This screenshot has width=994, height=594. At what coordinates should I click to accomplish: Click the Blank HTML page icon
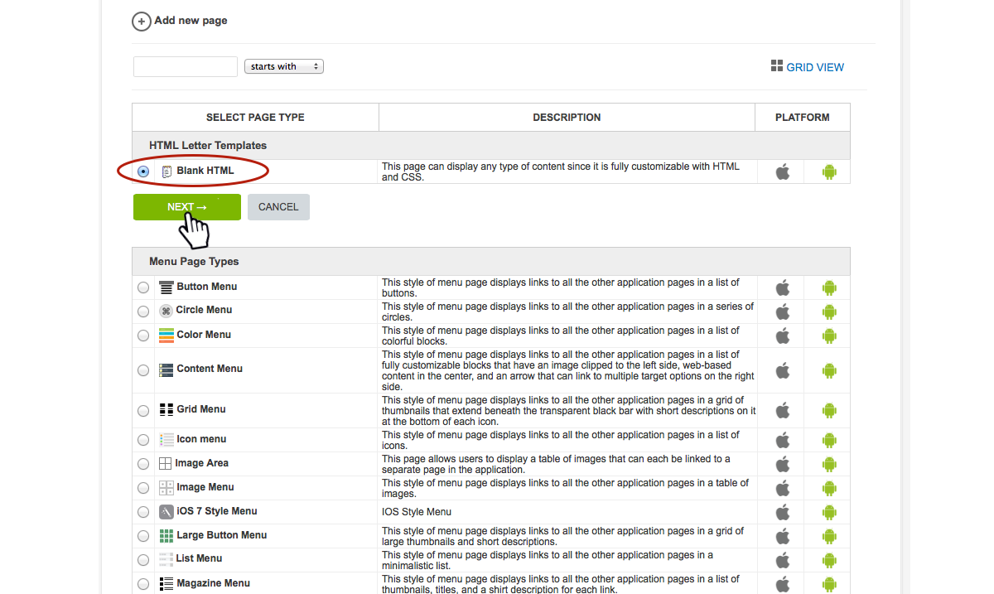(x=166, y=171)
